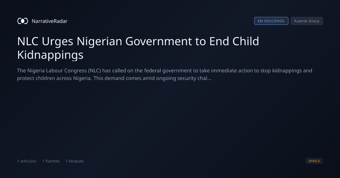Open the NarrativeRadar brand name

coord(50,21)
